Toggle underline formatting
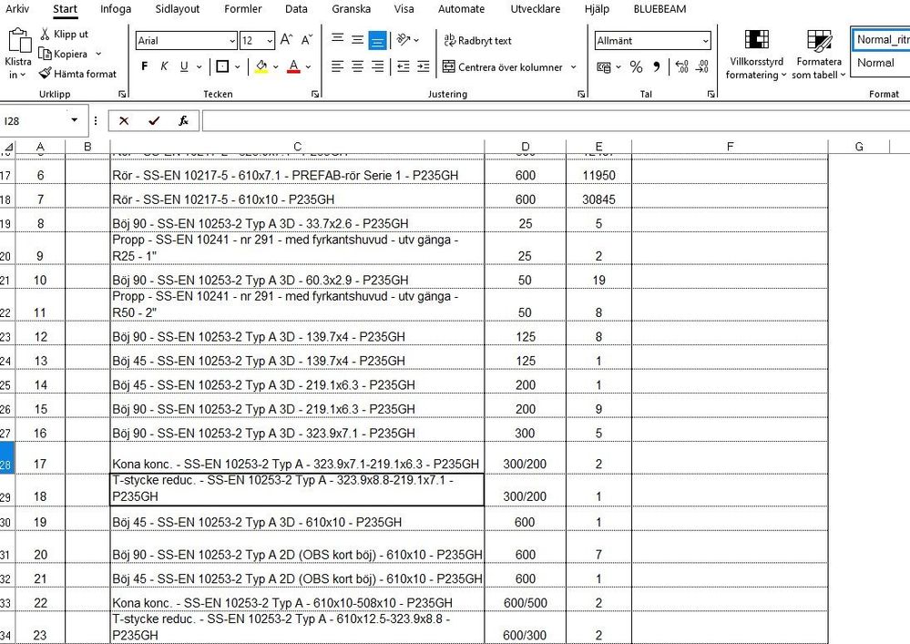The image size is (910, 644). (182, 66)
